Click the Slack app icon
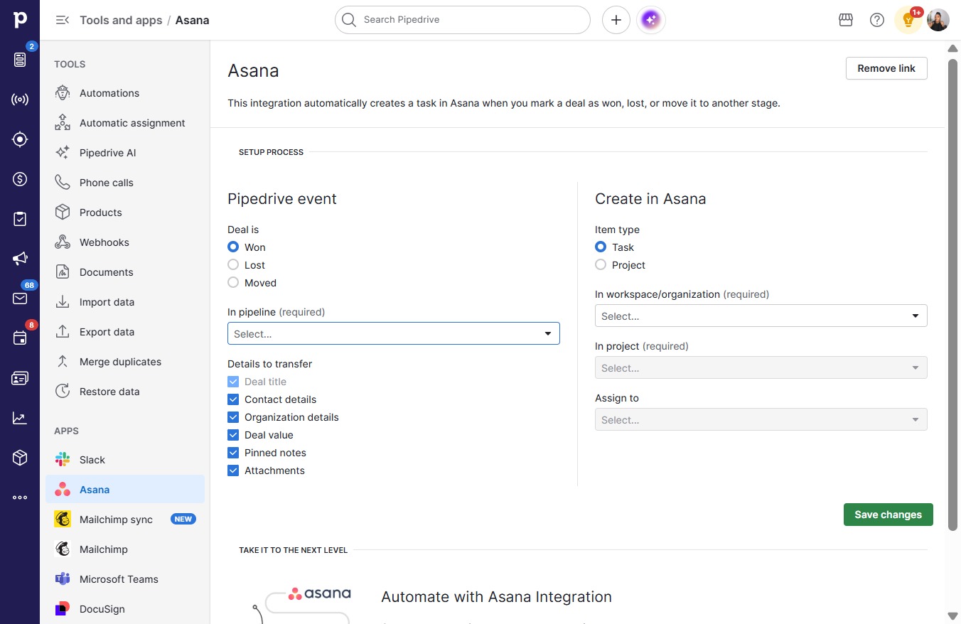 (x=63, y=460)
